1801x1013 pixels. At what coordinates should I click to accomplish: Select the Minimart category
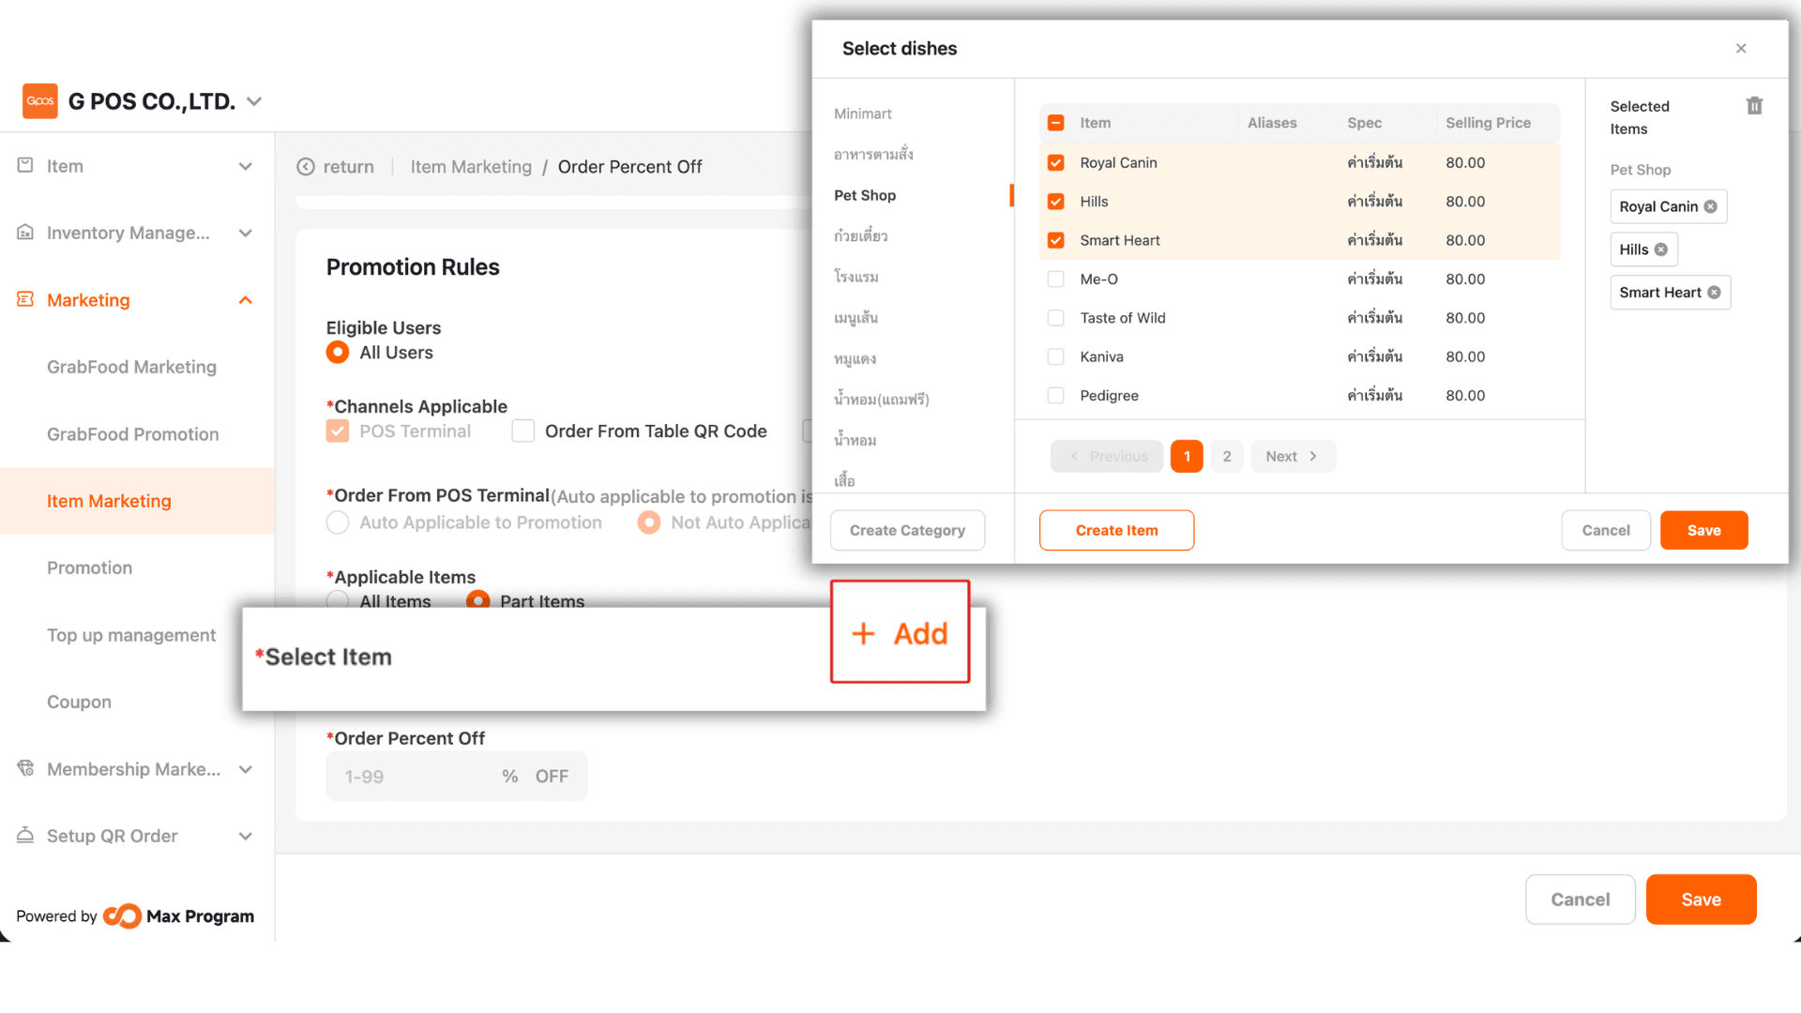[862, 113]
